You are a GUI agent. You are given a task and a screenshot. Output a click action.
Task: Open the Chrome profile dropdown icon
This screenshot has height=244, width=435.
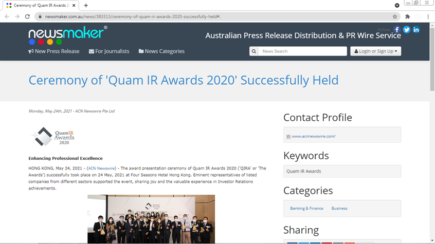click(397, 5)
